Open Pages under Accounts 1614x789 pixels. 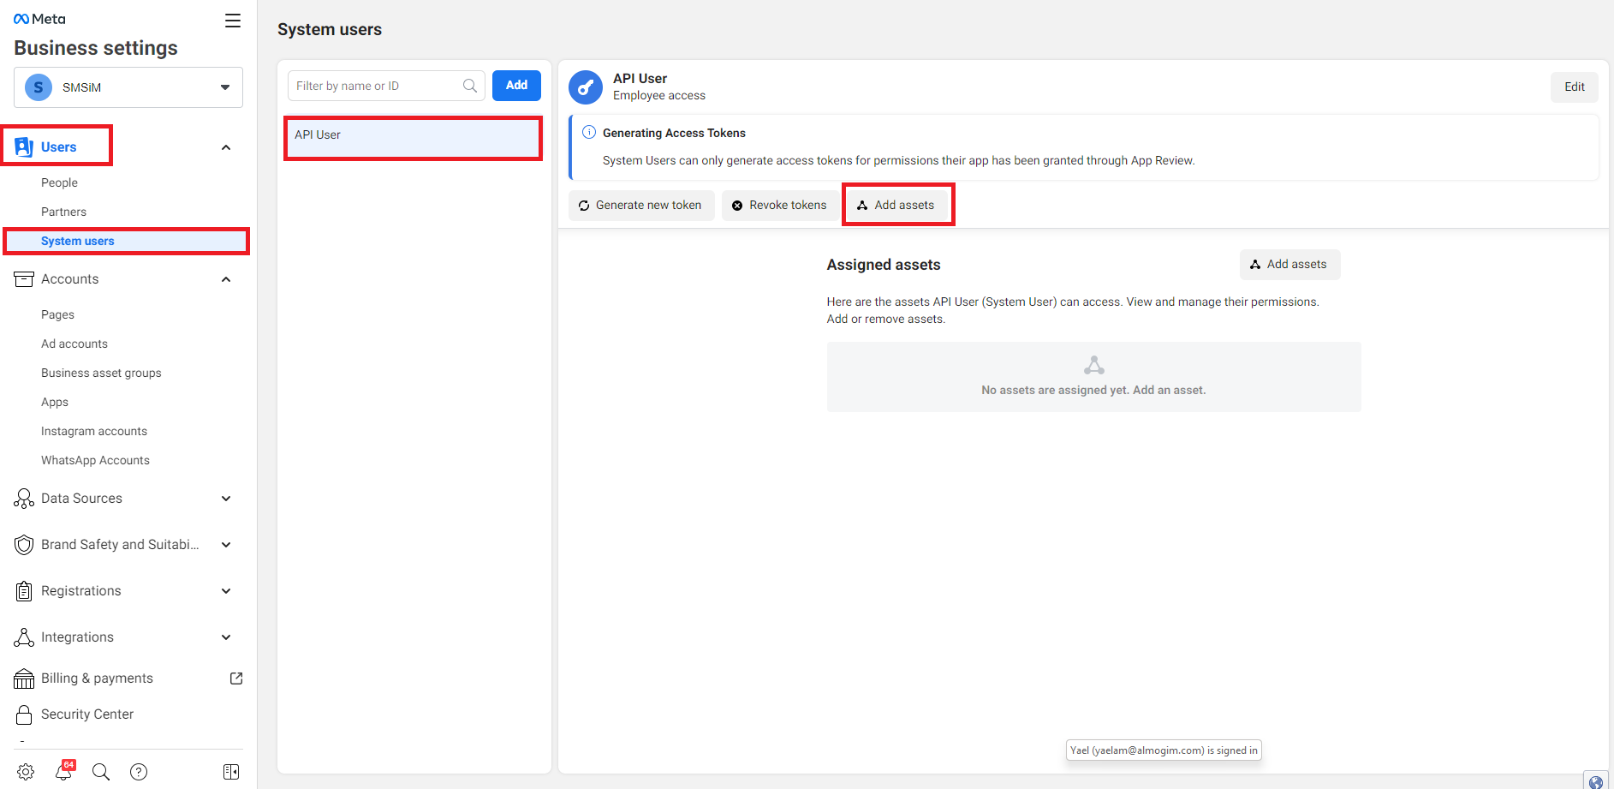(57, 314)
